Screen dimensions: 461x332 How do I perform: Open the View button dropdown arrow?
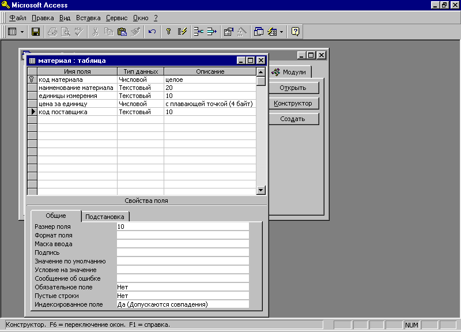pyautogui.click(x=22, y=32)
